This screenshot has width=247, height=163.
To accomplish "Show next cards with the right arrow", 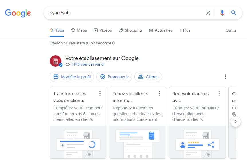I will coord(236,121).
